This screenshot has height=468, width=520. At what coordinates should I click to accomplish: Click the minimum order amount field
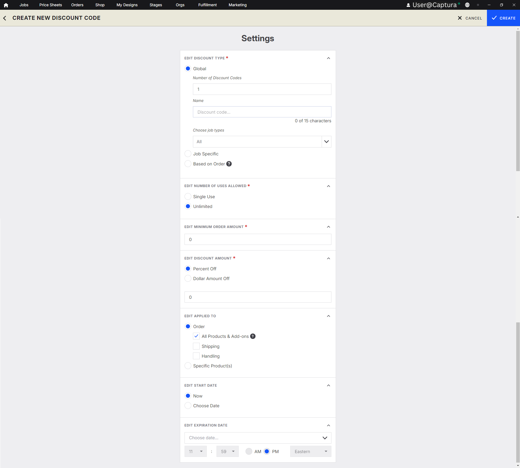click(x=258, y=239)
